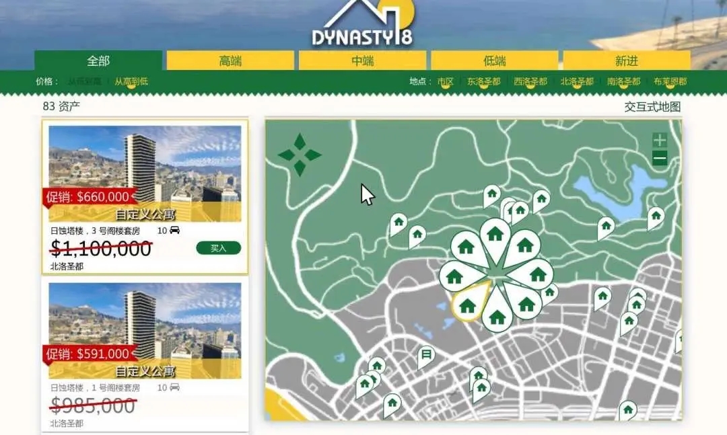Click the garage car icon in the $591,000 listing
This screenshot has height=435, width=727.
coord(174,387)
